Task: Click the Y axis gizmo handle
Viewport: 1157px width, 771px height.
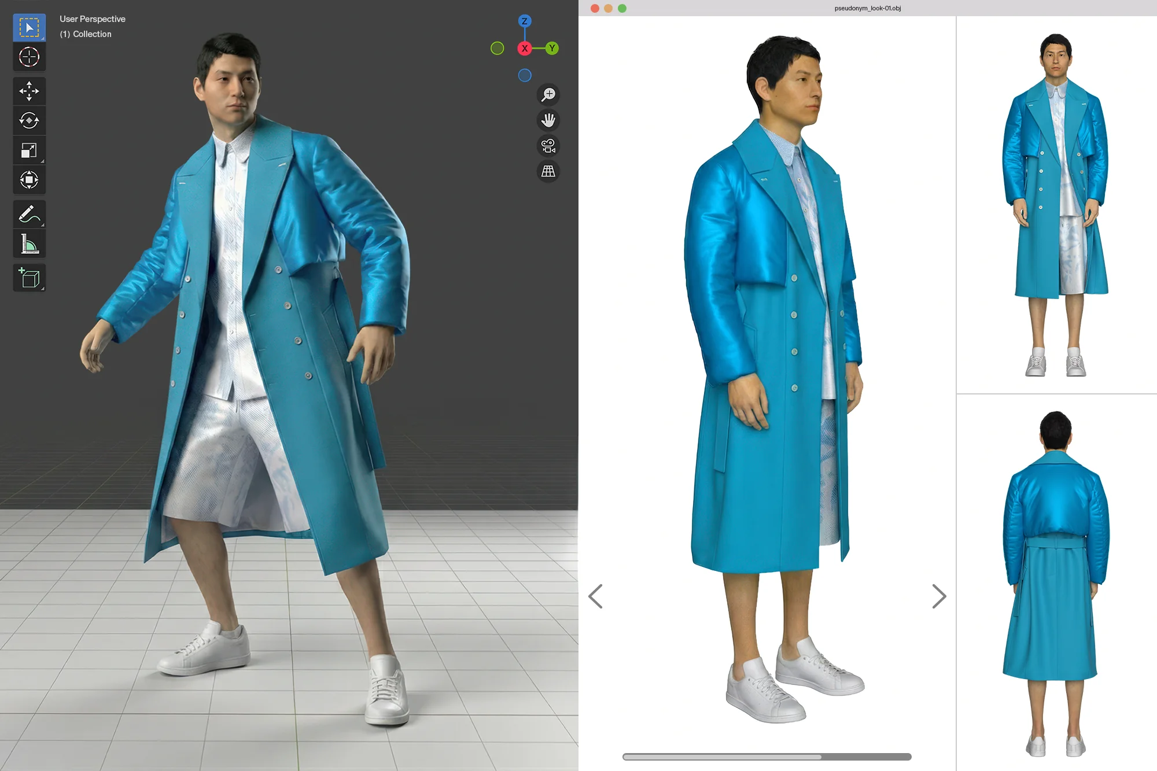Action: click(552, 49)
